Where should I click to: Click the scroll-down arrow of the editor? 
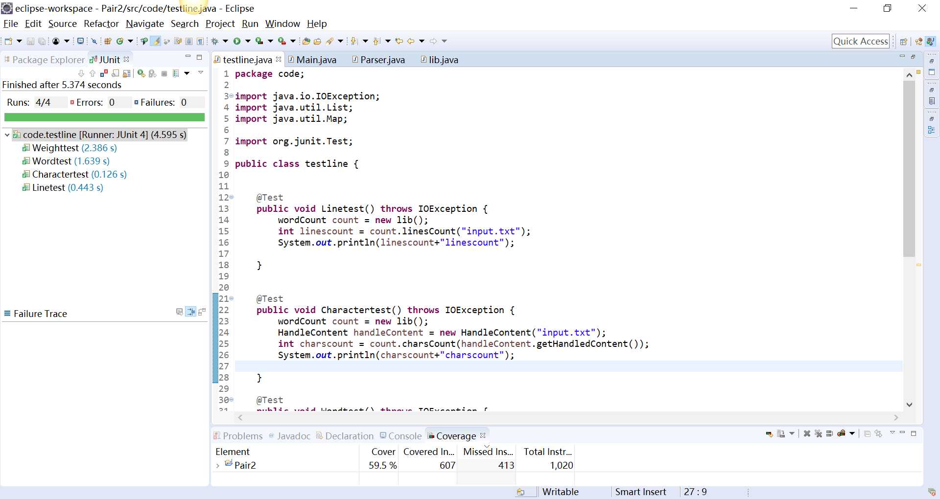tap(909, 405)
